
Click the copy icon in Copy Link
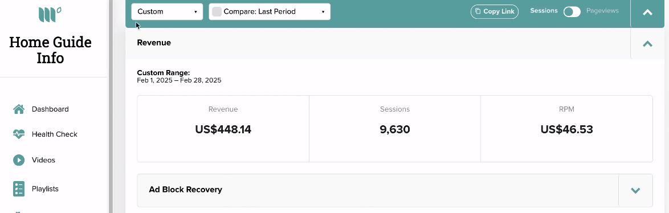click(x=478, y=11)
